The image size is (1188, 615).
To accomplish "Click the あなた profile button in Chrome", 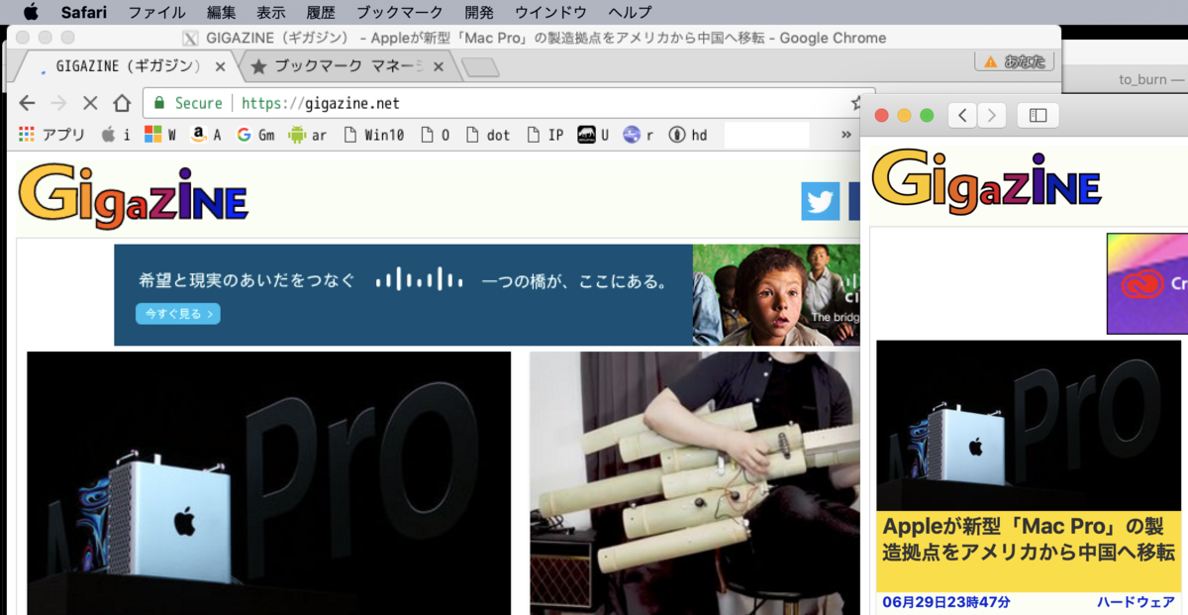I will pyautogui.click(x=1014, y=61).
